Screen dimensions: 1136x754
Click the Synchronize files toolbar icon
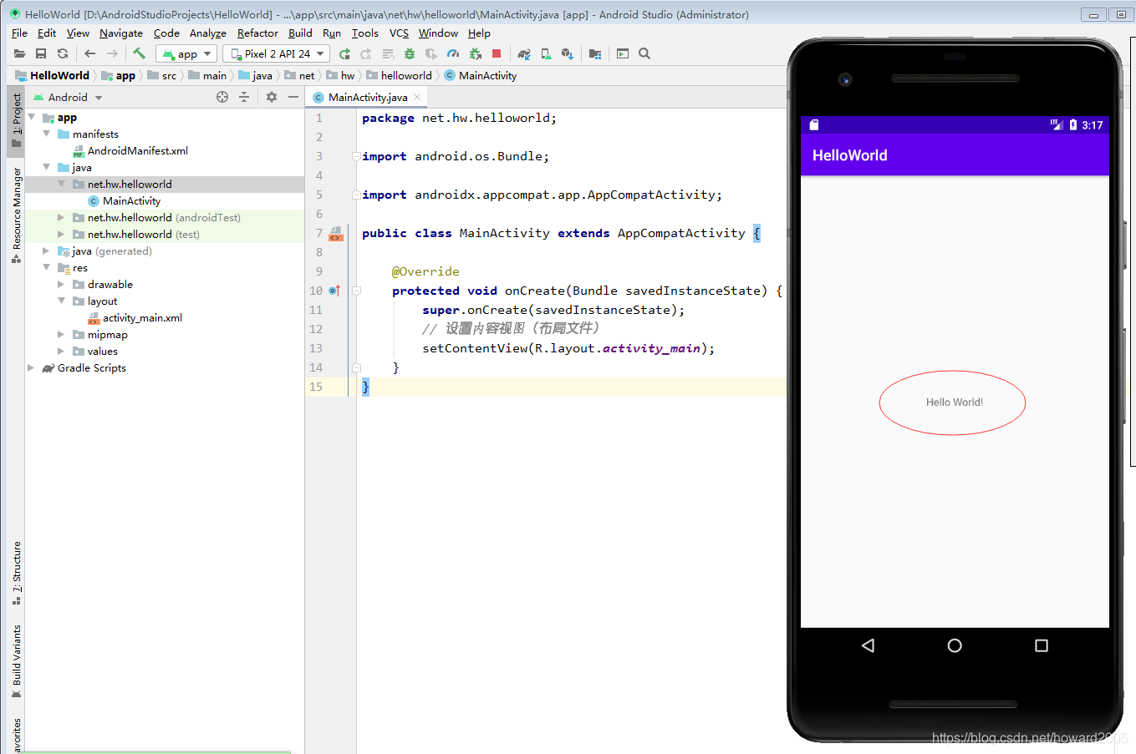tap(63, 53)
